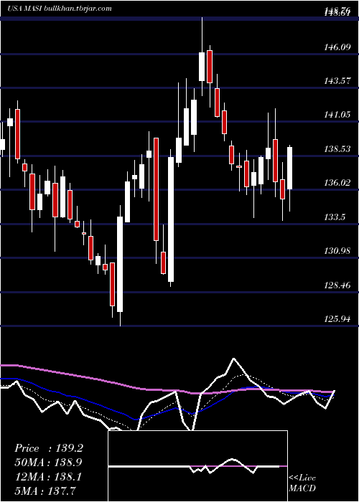Click the 12MA : 138.1 readout
This screenshot has height=502, width=359.
pyautogui.click(x=48, y=477)
